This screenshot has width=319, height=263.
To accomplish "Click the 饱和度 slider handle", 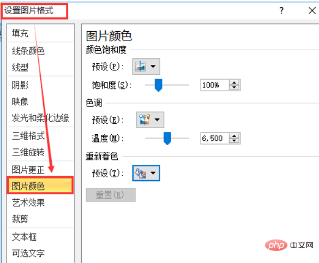I will point(158,85).
